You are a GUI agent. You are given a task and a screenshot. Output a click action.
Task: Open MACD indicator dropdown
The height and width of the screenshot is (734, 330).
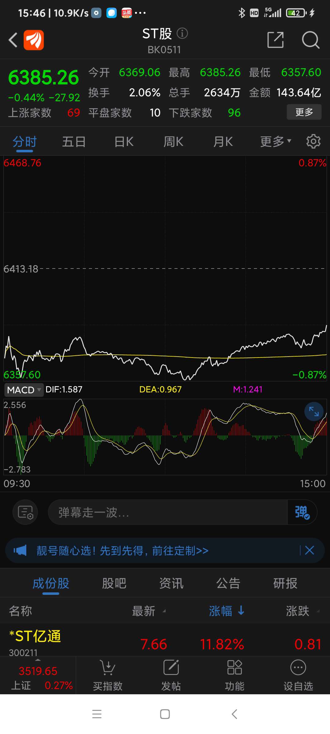point(24,390)
